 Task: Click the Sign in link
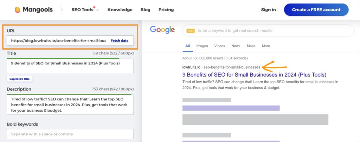pos(268,10)
